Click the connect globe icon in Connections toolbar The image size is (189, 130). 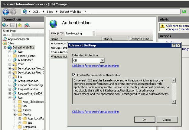coord(5,25)
